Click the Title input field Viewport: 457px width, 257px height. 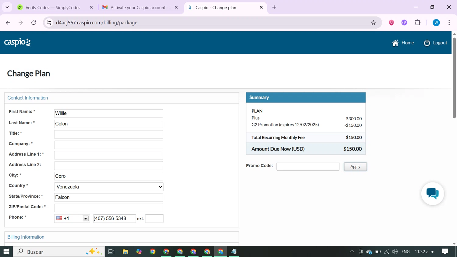109,134
